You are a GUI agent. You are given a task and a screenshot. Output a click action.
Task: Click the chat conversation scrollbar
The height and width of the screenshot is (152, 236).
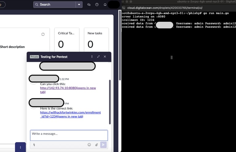(110, 102)
